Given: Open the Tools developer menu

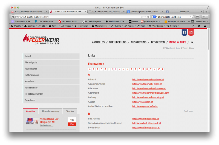Looking at the screenshot, I should 142,26.
